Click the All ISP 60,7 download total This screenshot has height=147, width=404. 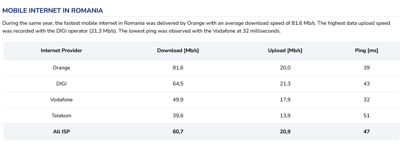tap(178, 132)
